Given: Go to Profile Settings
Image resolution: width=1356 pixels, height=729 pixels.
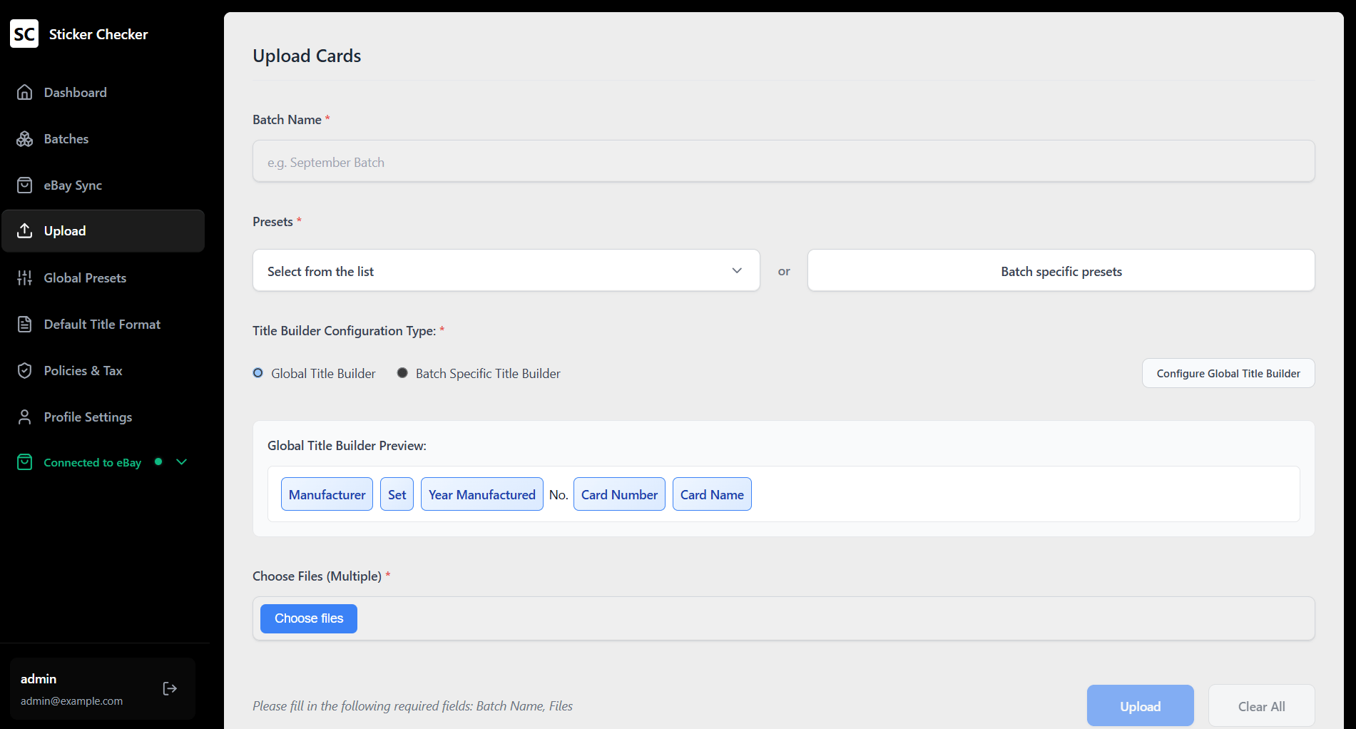Looking at the screenshot, I should point(103,417).
